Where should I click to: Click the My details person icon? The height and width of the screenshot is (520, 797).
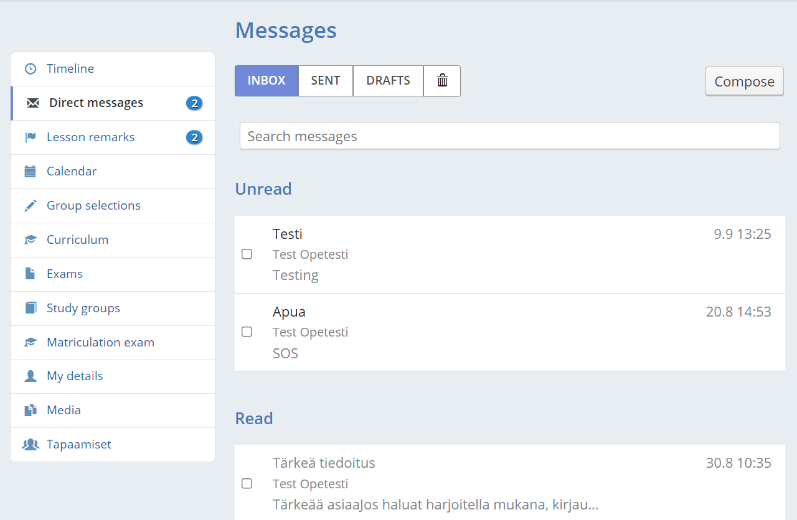pyautogui.click(x=30, y=376)
